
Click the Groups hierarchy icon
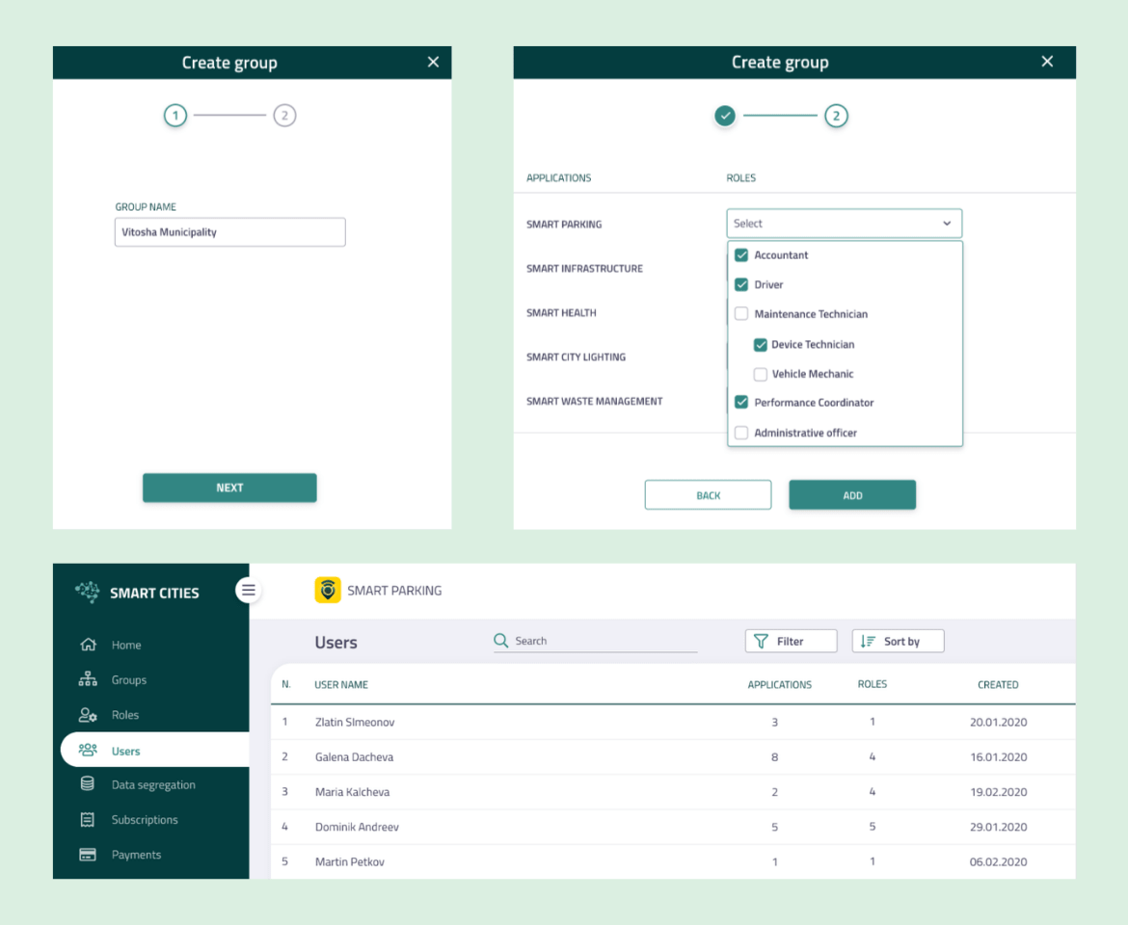88,679
